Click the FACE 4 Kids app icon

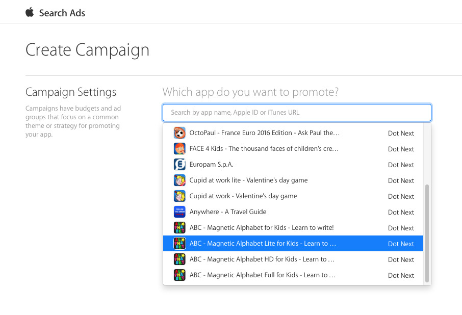[179, 149]
